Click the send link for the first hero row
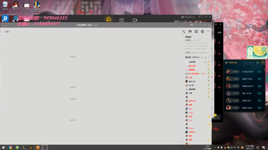This screenshot has width=268, height=150. click(259, 72)
